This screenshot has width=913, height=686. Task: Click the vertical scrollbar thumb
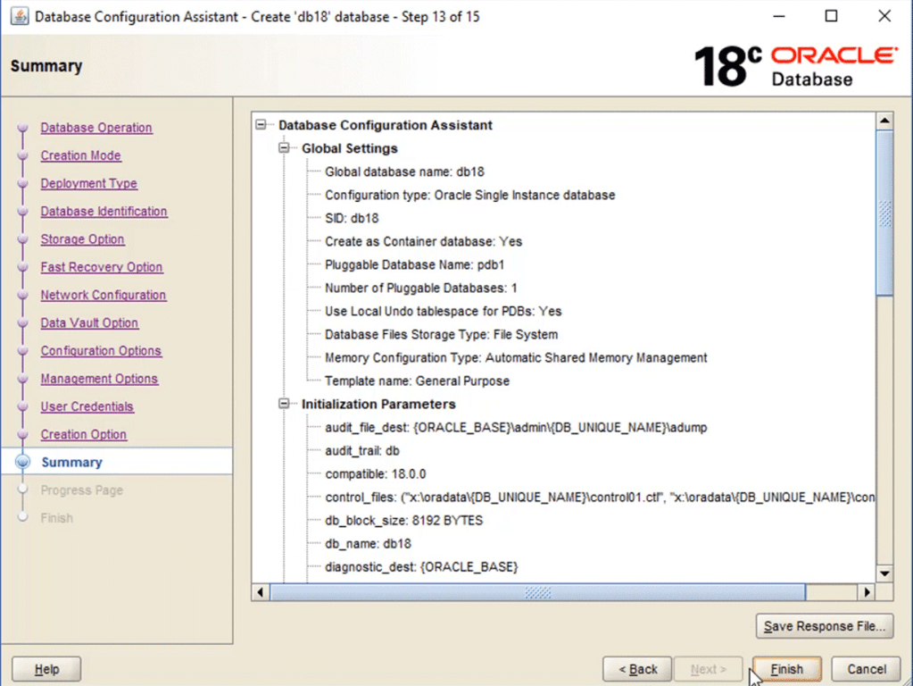884,213
